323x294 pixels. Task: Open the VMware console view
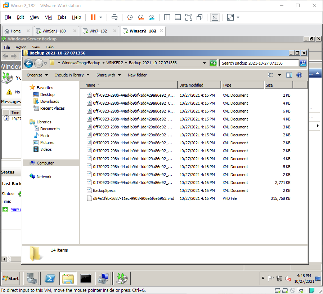[x=215, y=17]
